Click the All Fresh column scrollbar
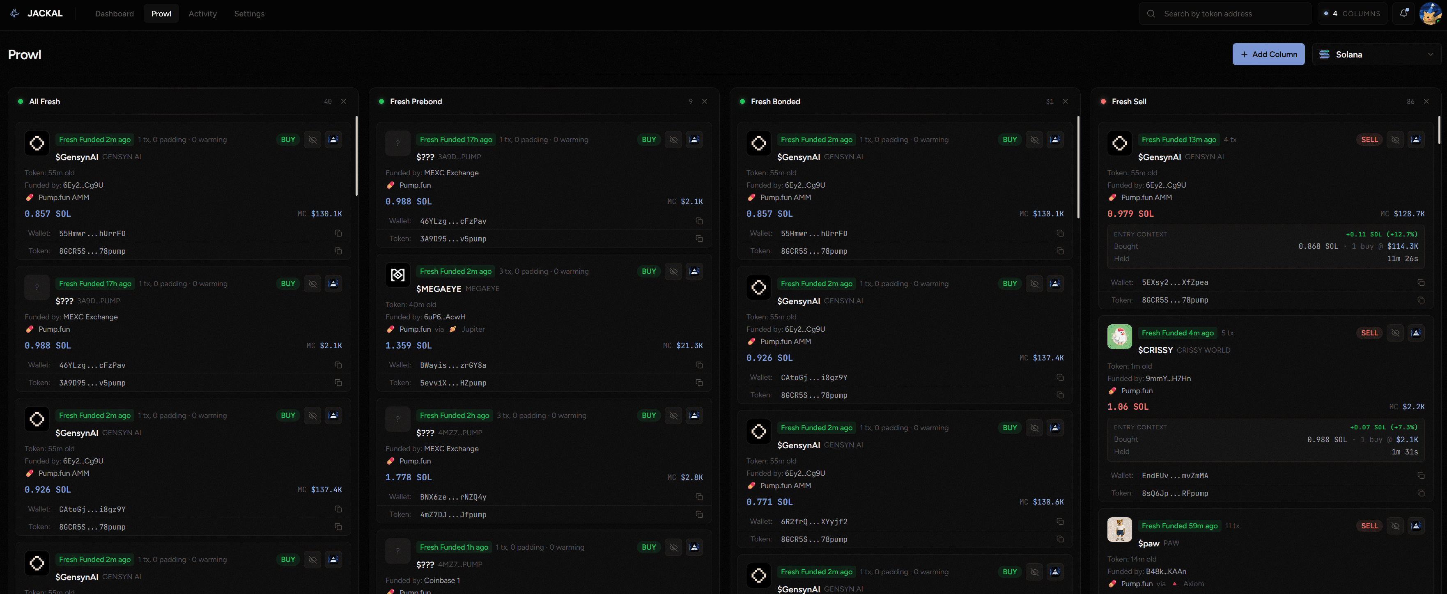The image size is (1447, 594). tap(356, 156)
